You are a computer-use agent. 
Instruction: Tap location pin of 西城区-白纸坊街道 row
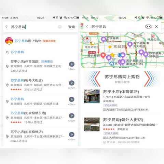coord(7,101)
